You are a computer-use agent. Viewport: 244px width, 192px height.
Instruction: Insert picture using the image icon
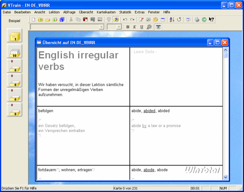coord(100,20)
